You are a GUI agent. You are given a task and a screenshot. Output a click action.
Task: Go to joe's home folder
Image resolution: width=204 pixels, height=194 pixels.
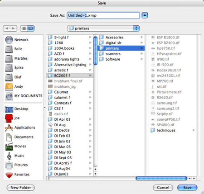point(12,118)
